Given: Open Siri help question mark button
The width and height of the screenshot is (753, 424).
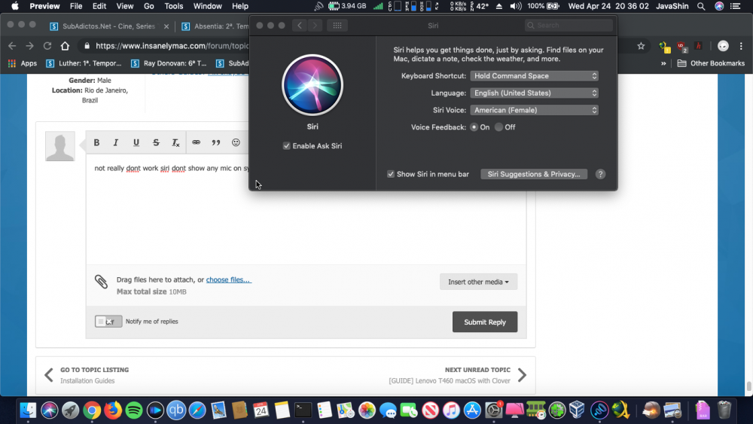Looking at the screenshot, I should pyautogui.click(x=600, y=174).
